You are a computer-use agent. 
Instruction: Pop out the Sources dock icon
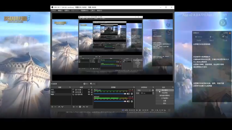click(91, 87)
